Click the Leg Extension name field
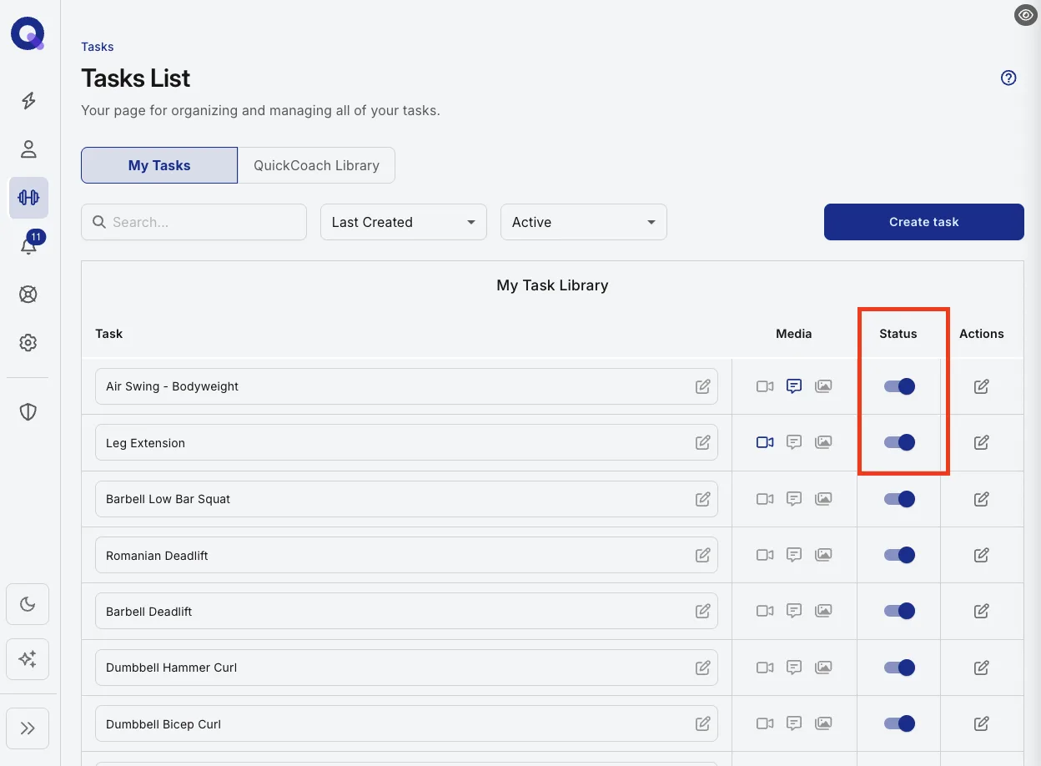 coord(406,442)
